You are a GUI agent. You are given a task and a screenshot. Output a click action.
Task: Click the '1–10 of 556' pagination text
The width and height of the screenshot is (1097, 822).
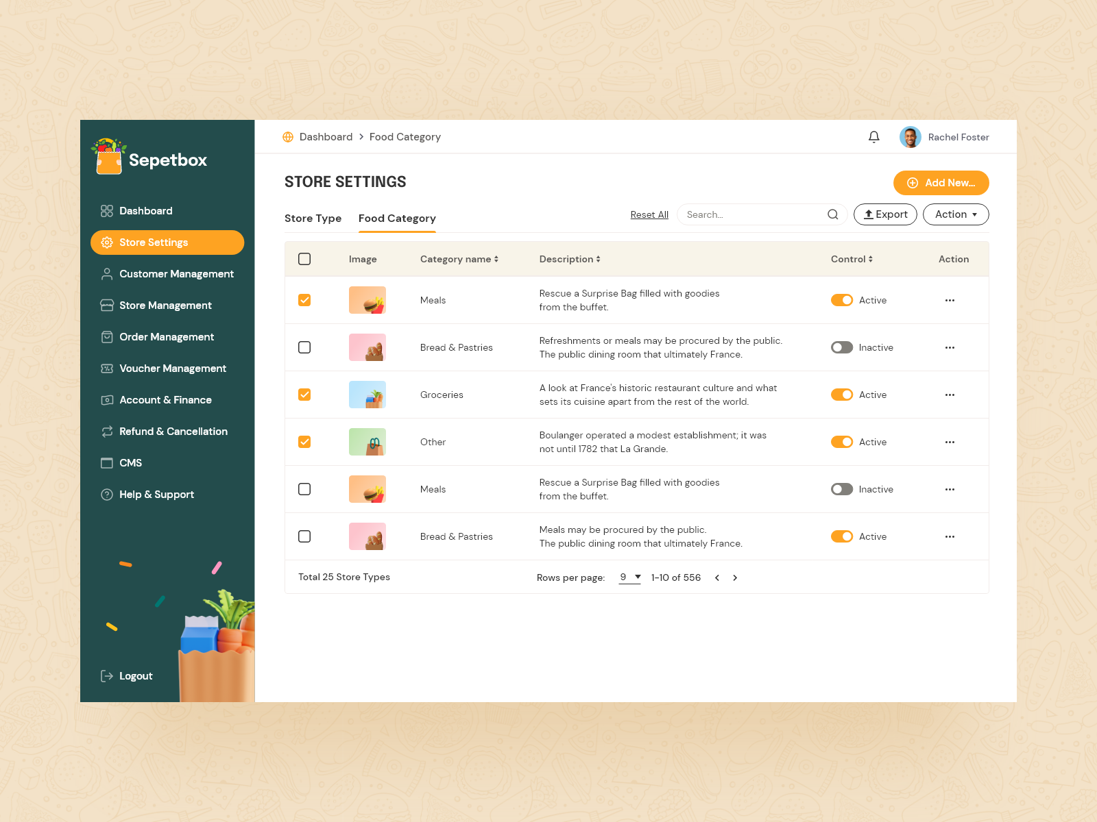[x=676, y=577]
